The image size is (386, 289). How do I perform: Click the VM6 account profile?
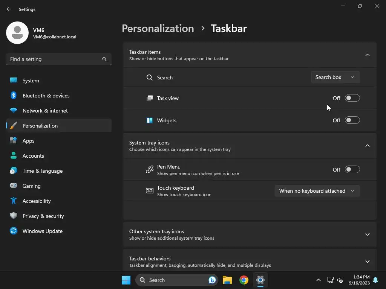click(x=41, y=33)
